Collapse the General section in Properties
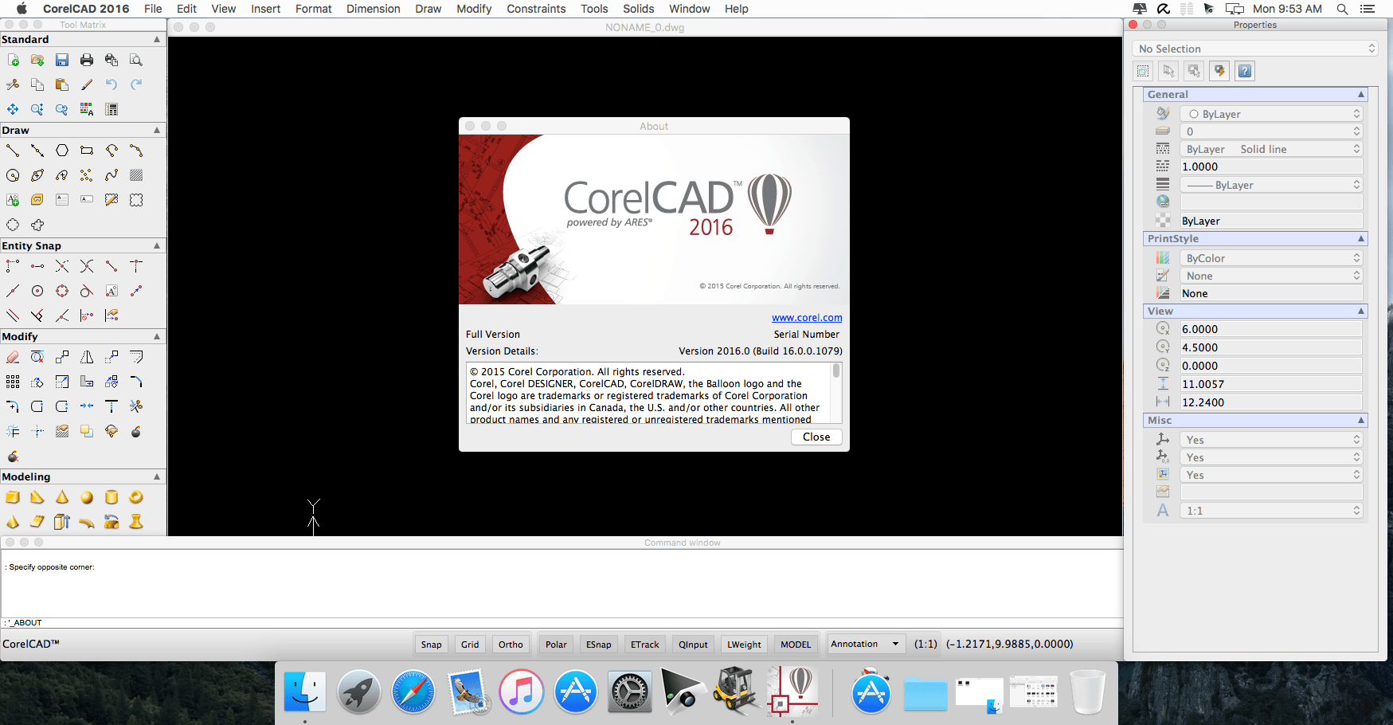The width and height of the screenshot is (1393, 725). tap(1361, 94)
